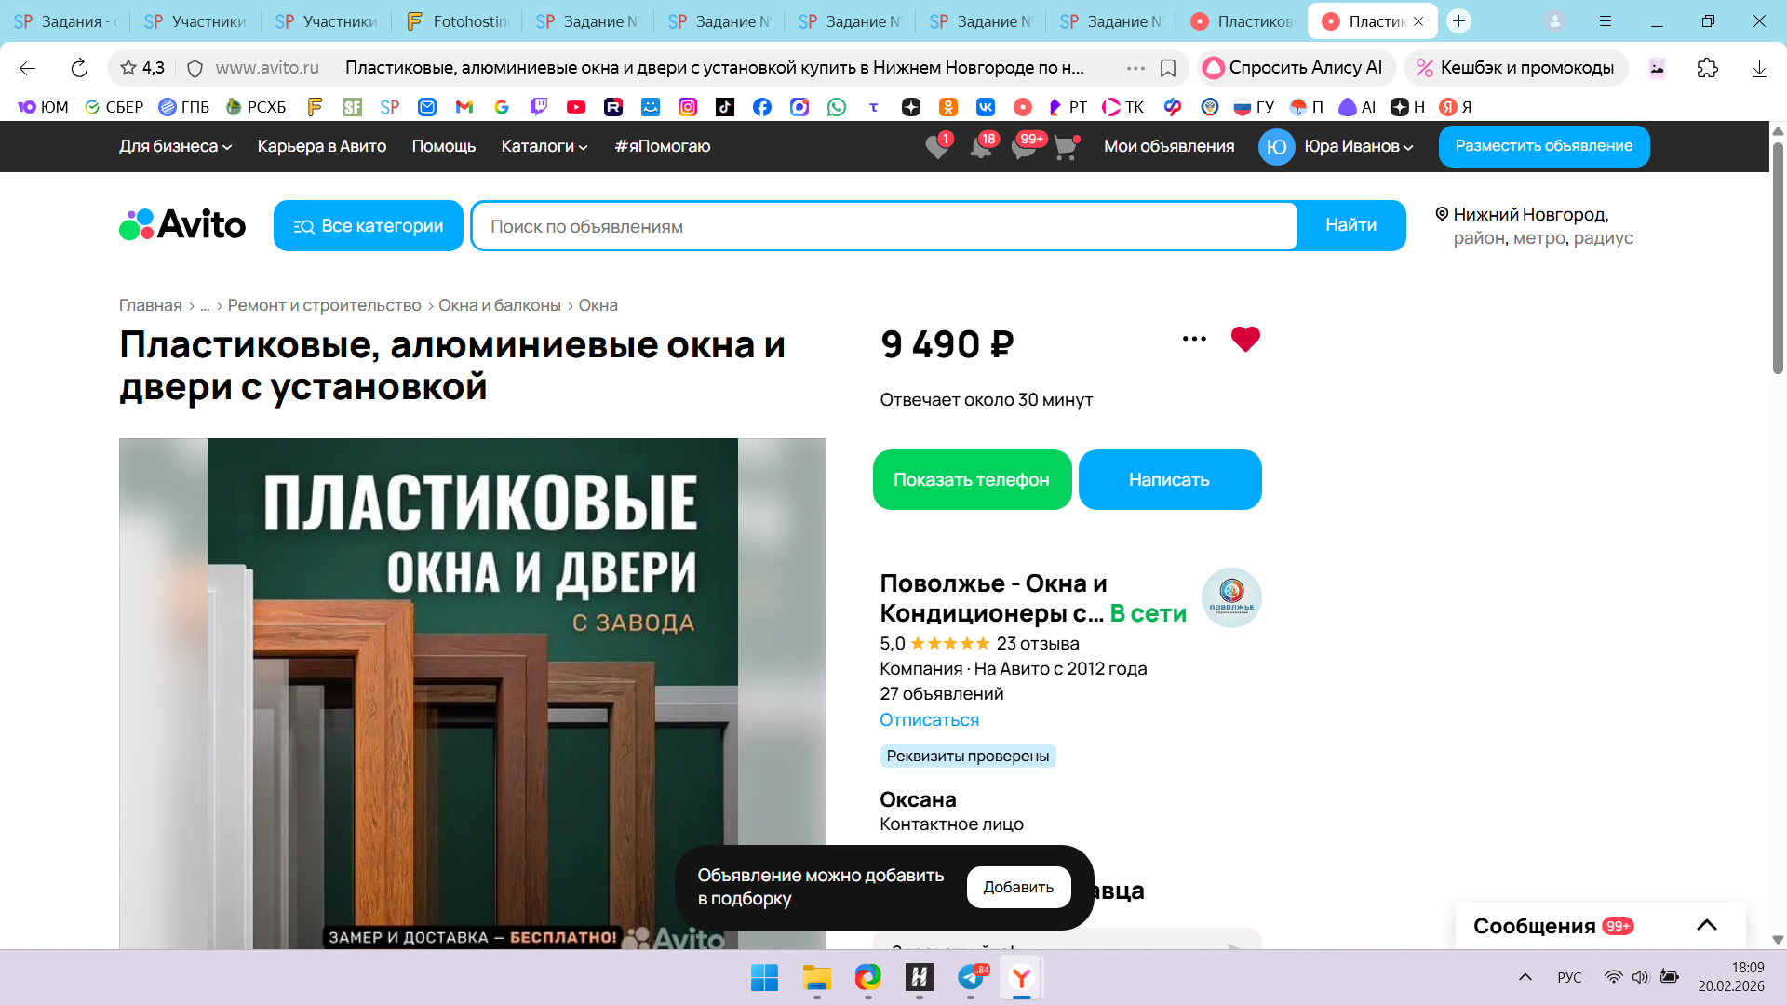
Task: Open browser extensions puzzle icon
Action: (1707, 68)
